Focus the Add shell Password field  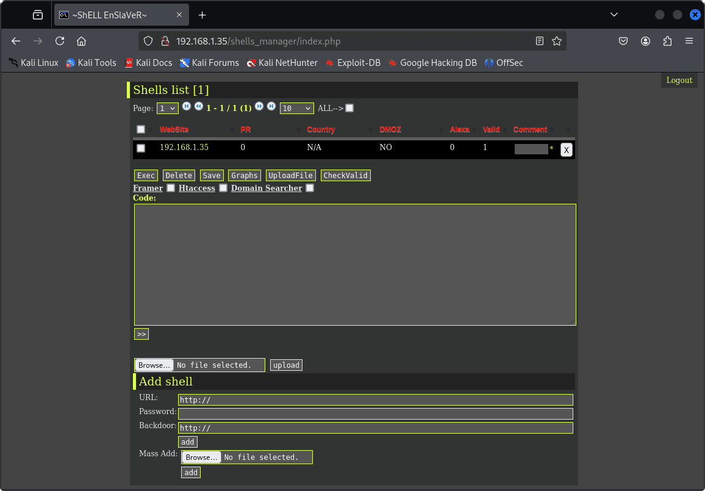pyautogui.click(x=375, y=414)
